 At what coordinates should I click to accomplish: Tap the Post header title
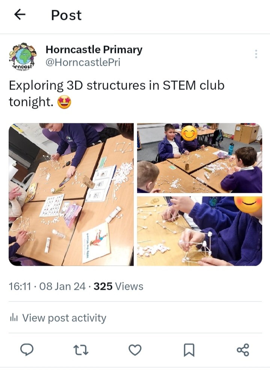66,15
